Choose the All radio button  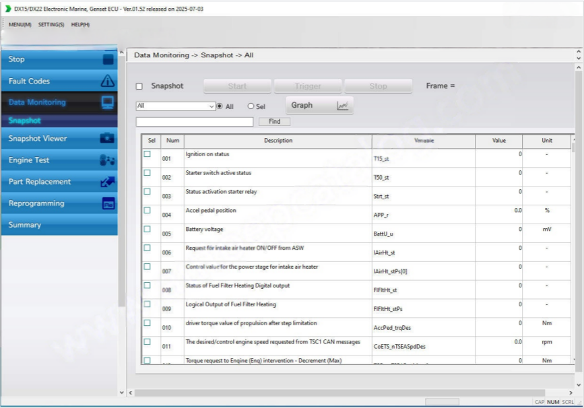tap(220, 106)
